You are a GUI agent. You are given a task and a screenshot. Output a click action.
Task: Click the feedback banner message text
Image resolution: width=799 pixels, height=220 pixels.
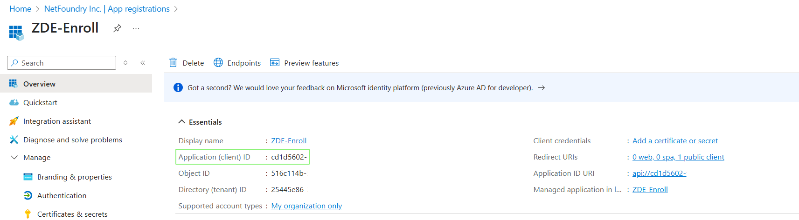click(360, 87)
